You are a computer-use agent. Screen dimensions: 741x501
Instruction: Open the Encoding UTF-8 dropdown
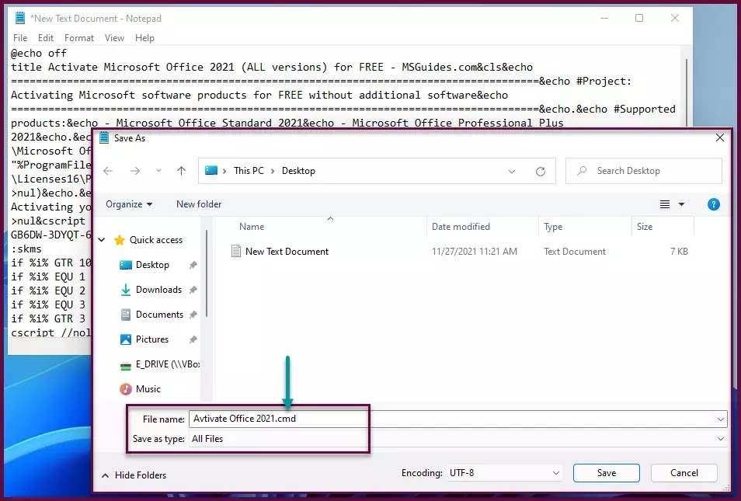point(504,472)
